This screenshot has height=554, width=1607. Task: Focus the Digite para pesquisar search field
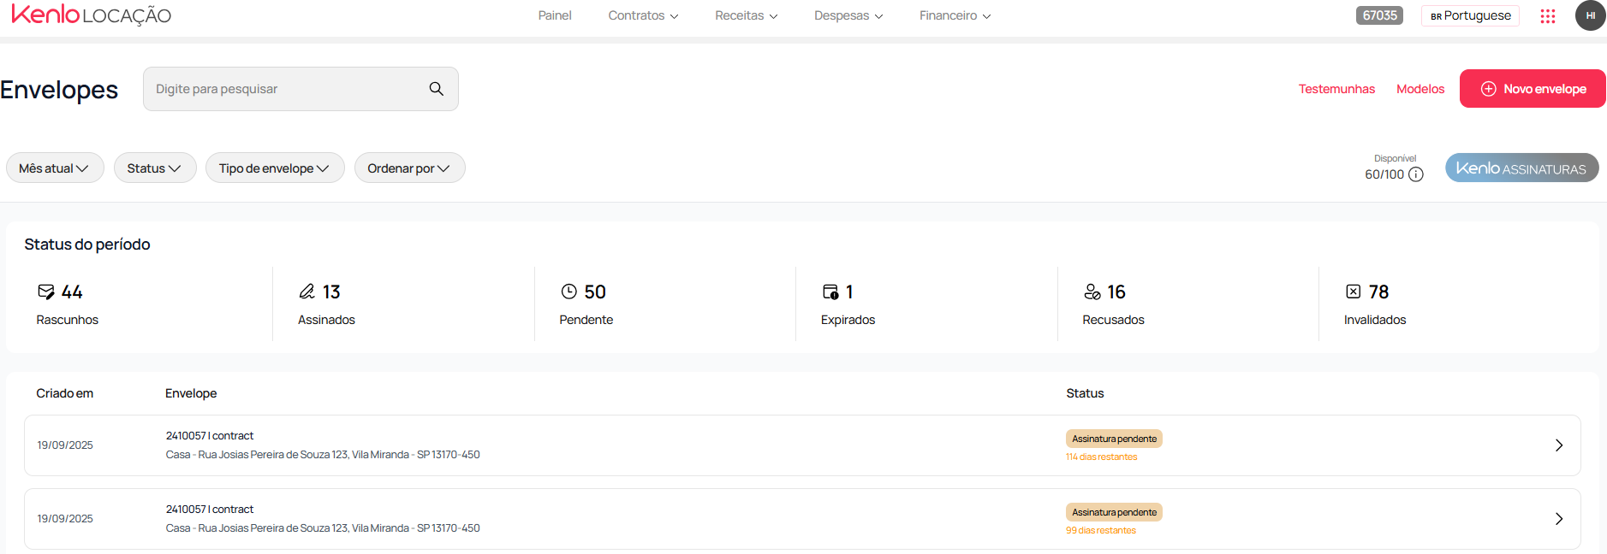click(x=301, y=89)
